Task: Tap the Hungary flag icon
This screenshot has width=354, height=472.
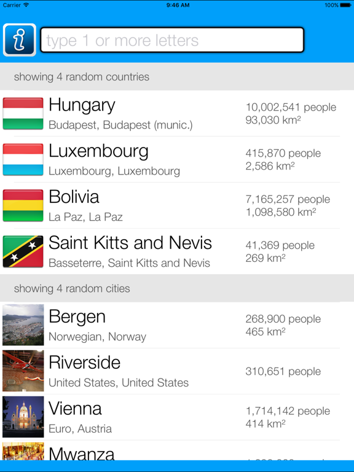Action: point(23,114)
